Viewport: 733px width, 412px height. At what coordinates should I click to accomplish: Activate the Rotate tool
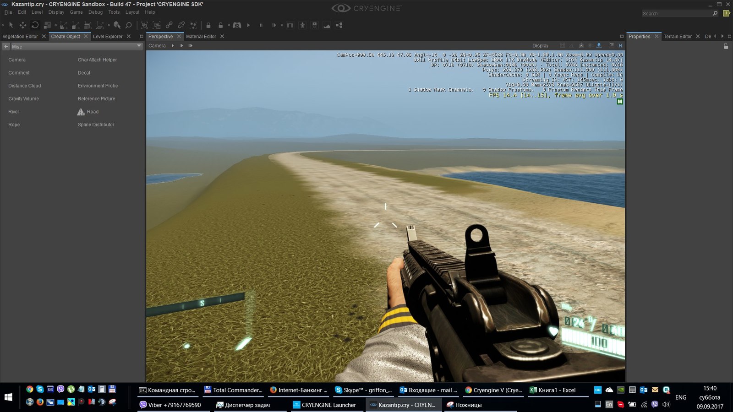pos(35,25)
